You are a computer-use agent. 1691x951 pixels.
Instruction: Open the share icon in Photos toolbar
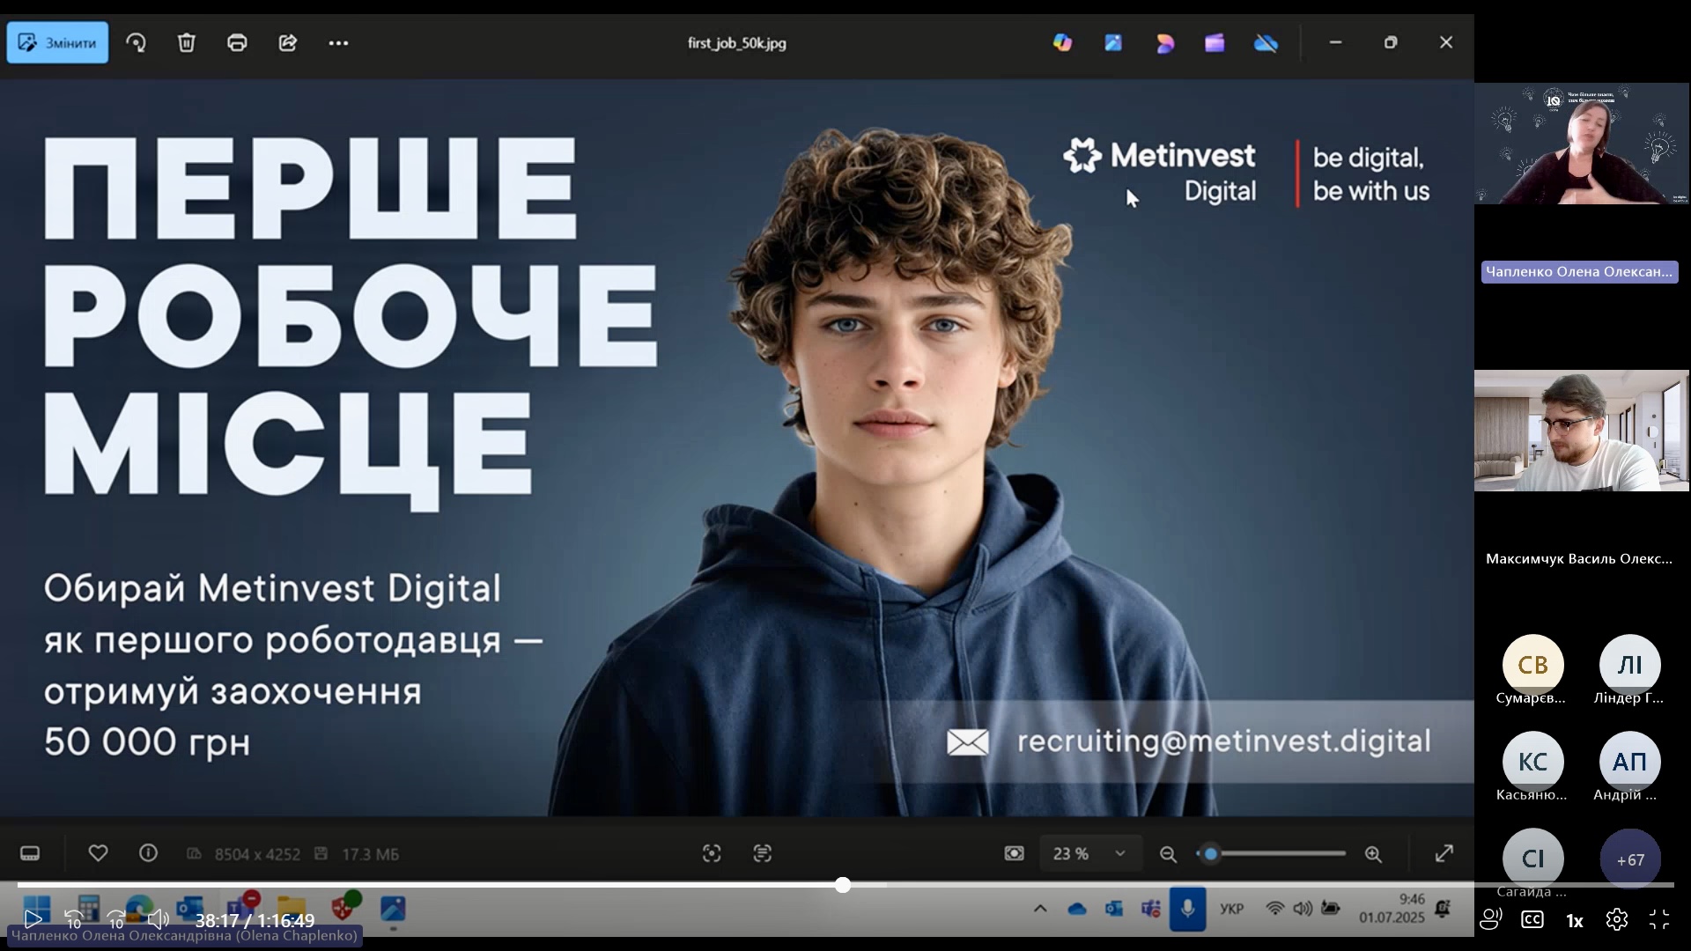point(288,42)
